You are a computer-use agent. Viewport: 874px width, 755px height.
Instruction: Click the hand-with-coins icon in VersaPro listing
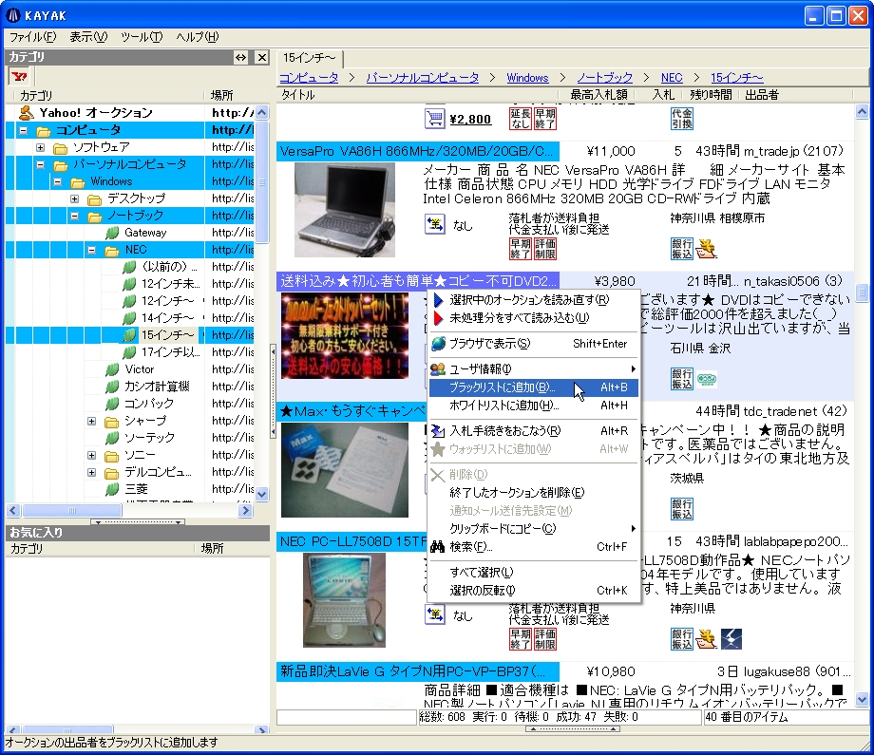click(706, 249)
